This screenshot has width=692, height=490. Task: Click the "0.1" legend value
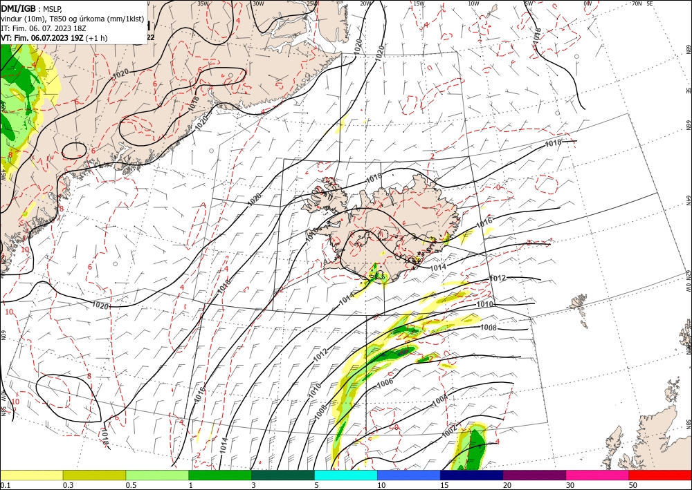5,485
